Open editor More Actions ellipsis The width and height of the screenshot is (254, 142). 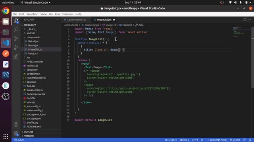pos(250,20)
